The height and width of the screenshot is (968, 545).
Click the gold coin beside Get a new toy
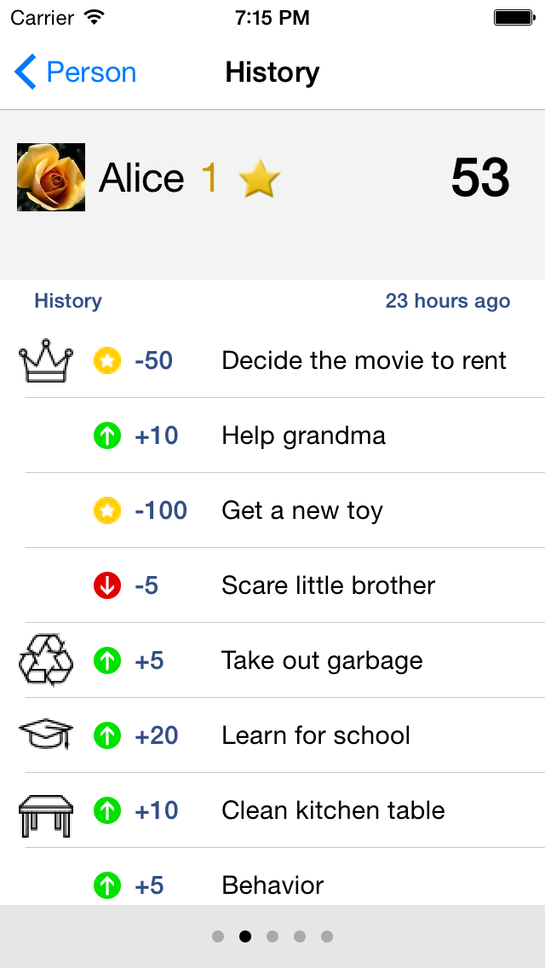click(106, 511)
